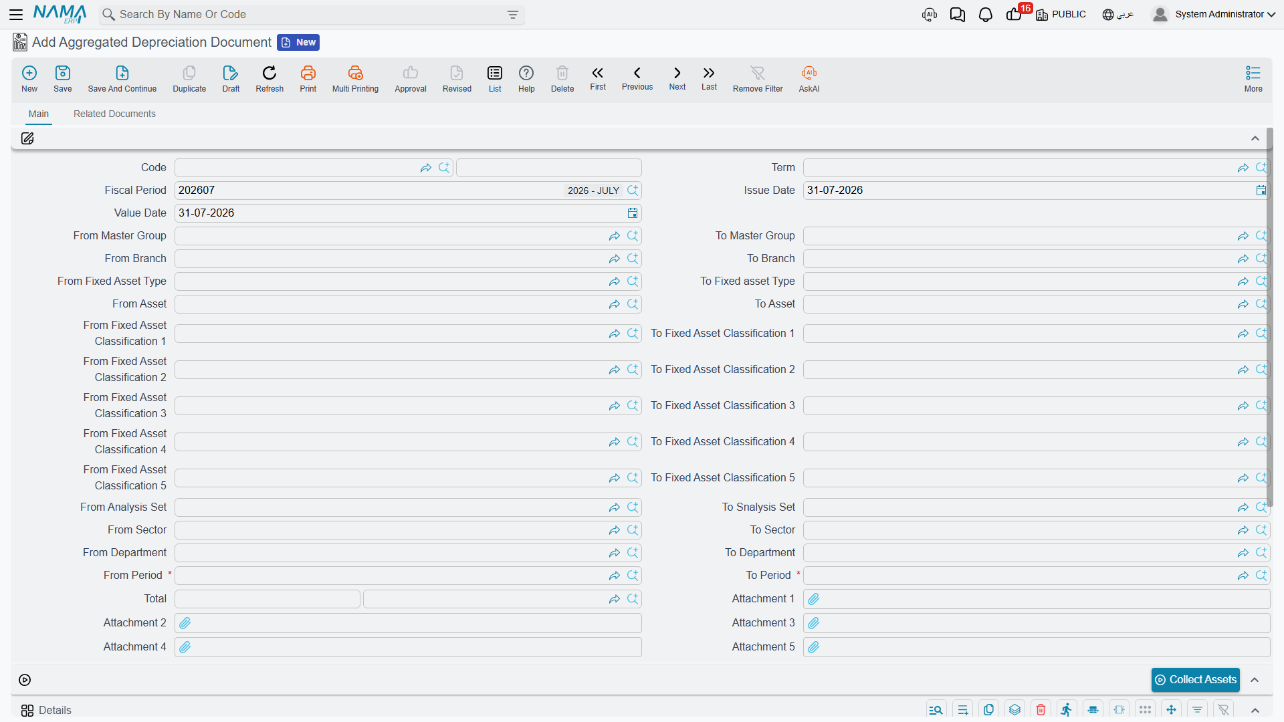This screenshot has width=1284, height=722.
Task: Open Multi Printing
Action: pos(355,79)
